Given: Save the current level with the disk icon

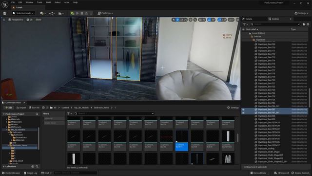Looking at the screenshot, I should (x=4, y=13).
